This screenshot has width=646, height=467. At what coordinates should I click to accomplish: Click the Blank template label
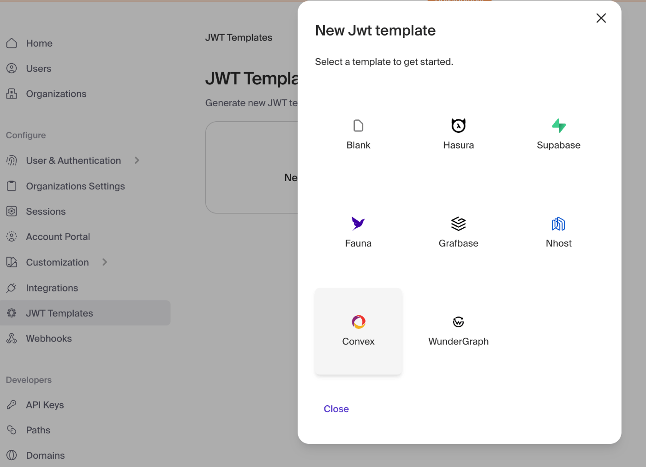[x=359, y=145]
